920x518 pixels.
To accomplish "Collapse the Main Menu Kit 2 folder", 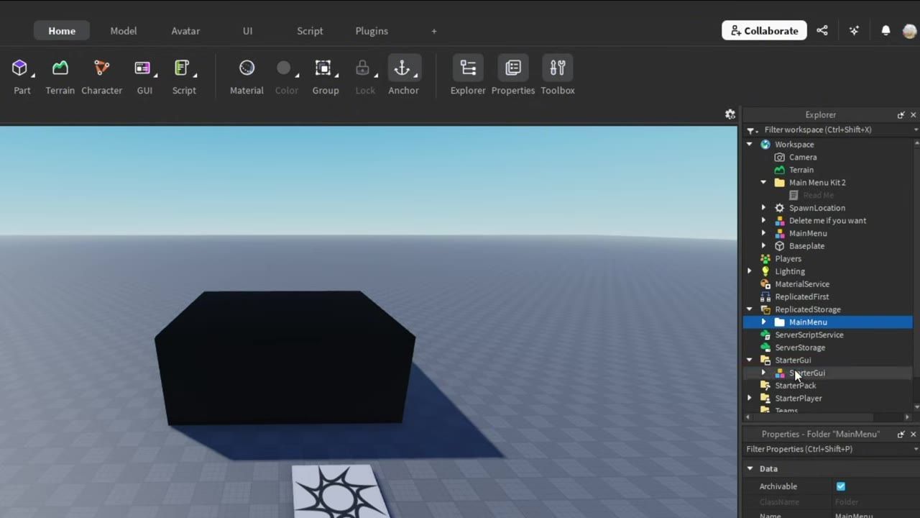I will coord(764,183).
